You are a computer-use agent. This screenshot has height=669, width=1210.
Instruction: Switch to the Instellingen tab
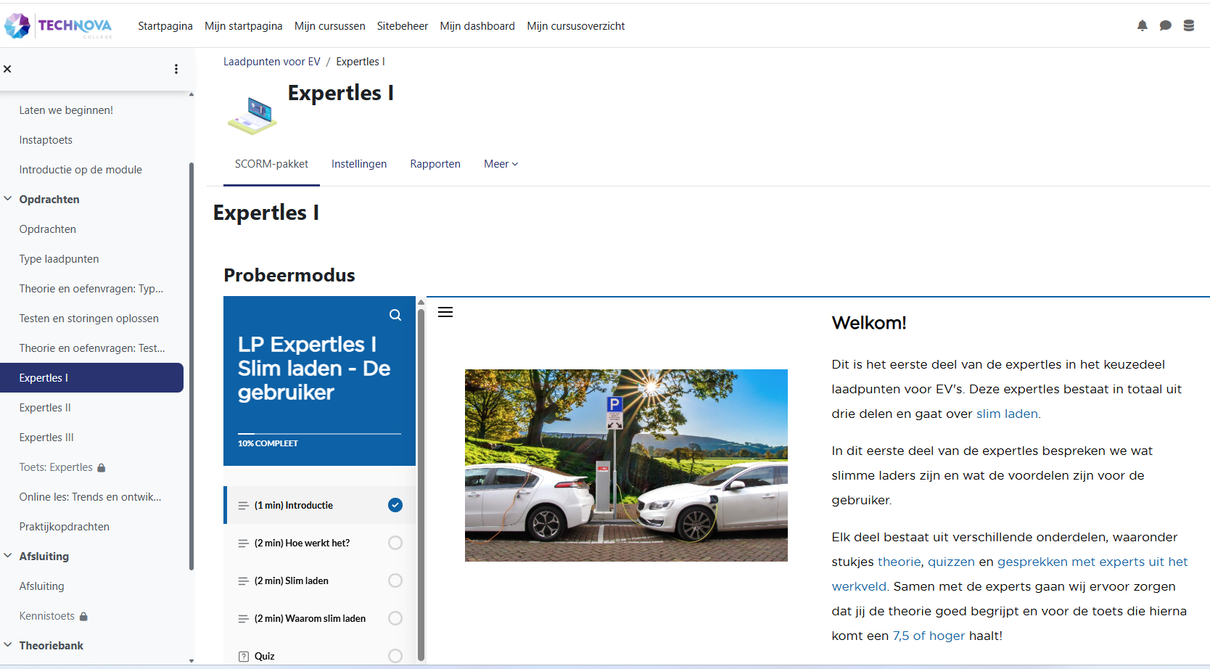359,164
